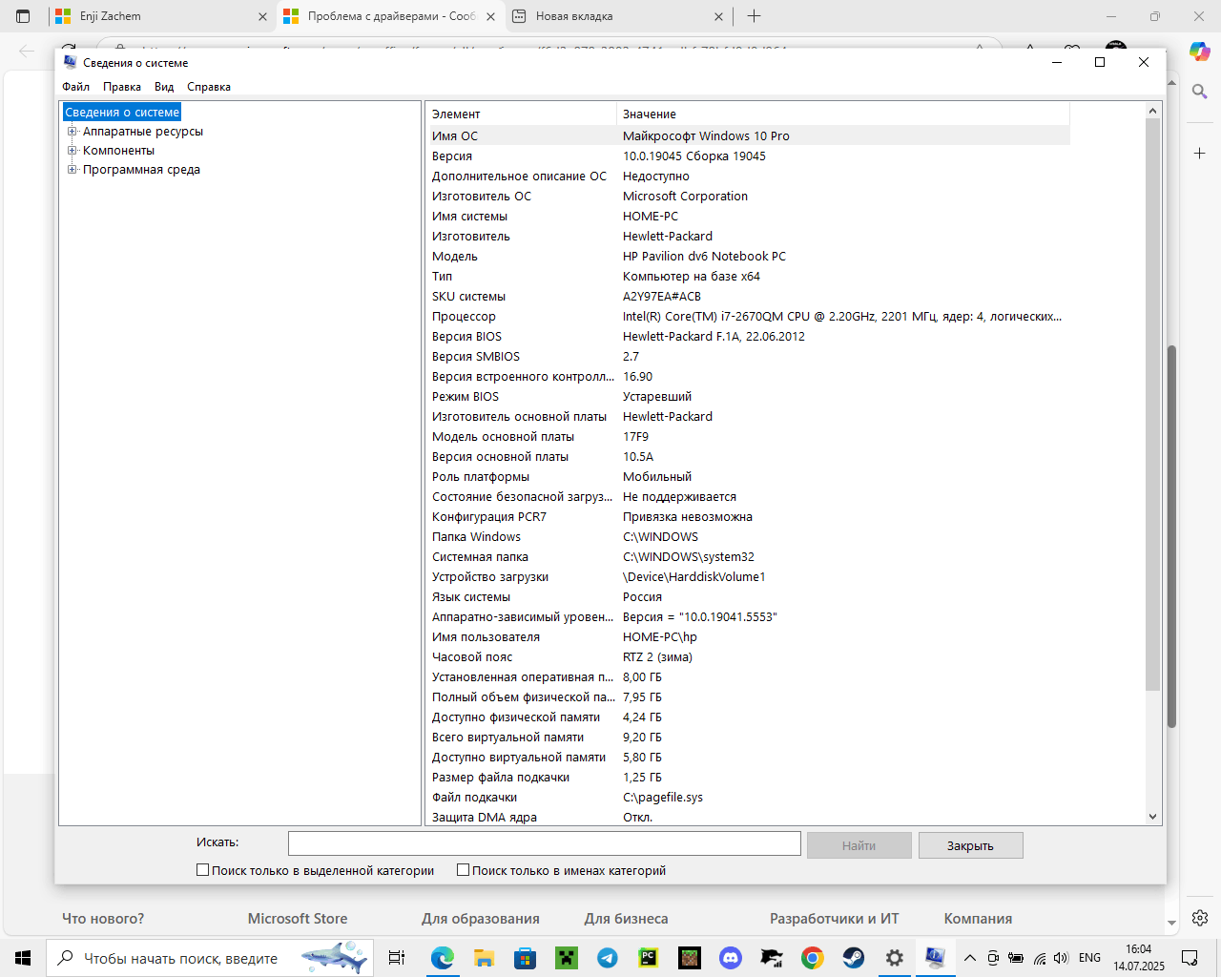Launch PyCharm from the taskbar
The height and width of the screenshot is (977, 1221).
(x=648, y=958)
